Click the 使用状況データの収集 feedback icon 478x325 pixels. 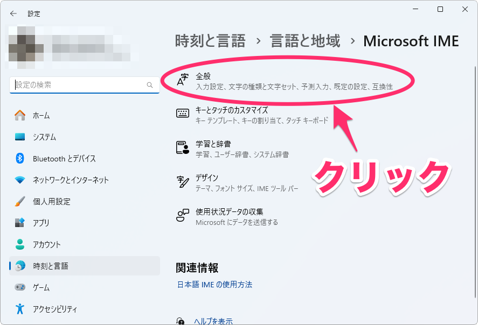click(x=183, y=216)
